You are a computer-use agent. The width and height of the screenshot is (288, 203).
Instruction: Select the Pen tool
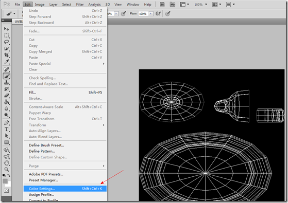[6, 123]
